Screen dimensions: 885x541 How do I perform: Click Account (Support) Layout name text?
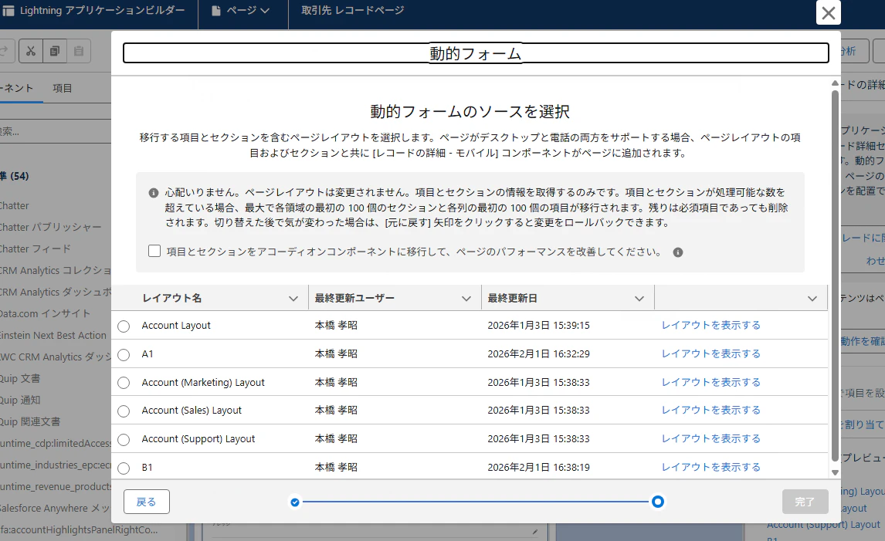[198, 439]
